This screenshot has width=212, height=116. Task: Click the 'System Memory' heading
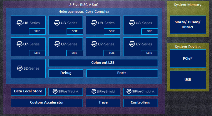point(188,5)
